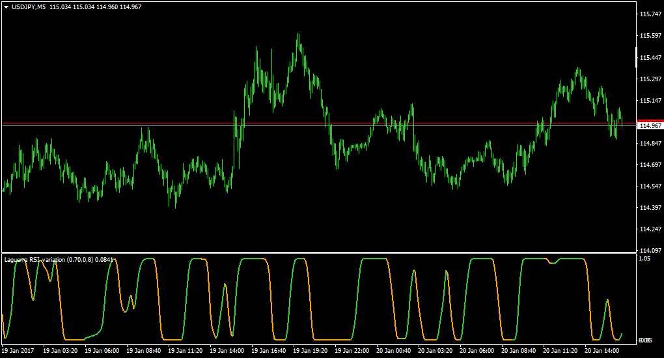
Task: Click the 20 Jan 03:20 time label
Action: [x=436, y=350]
